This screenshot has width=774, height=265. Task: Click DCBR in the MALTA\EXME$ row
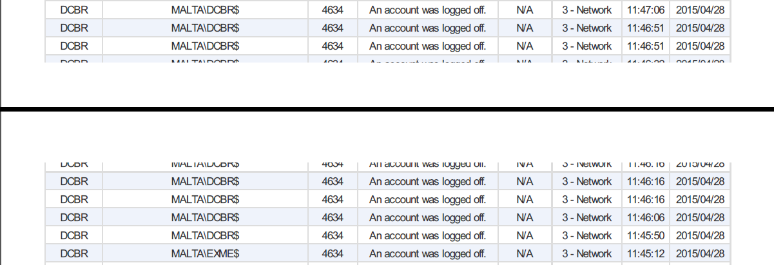coord(73,253)
